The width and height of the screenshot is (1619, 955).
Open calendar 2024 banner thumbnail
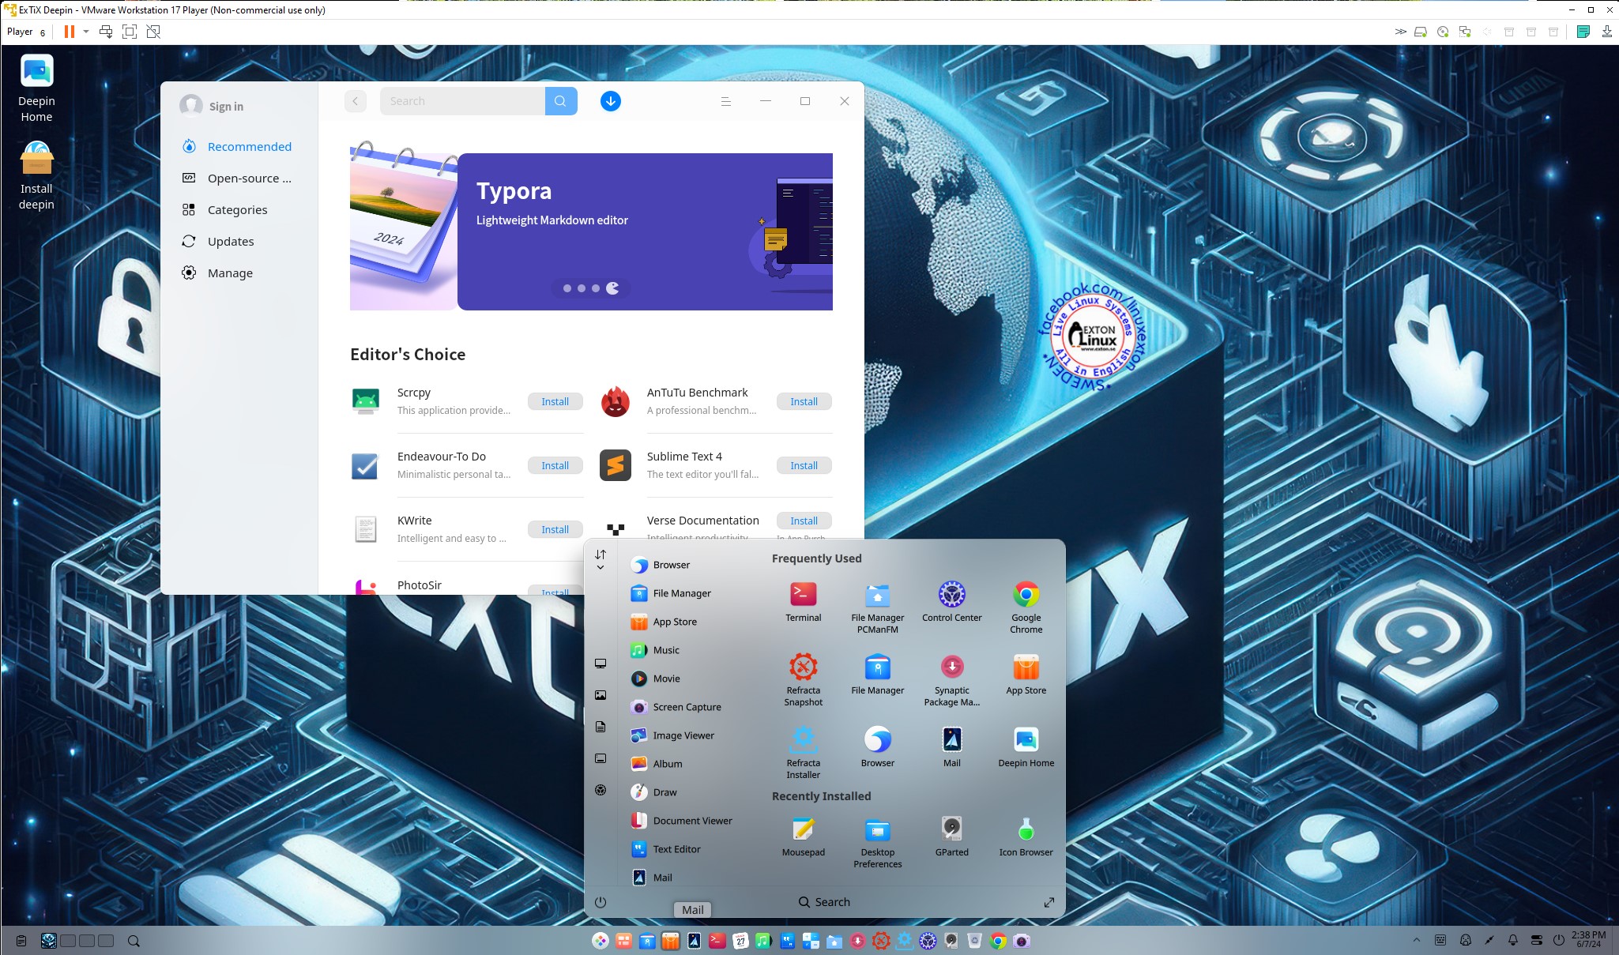point(404,226)
